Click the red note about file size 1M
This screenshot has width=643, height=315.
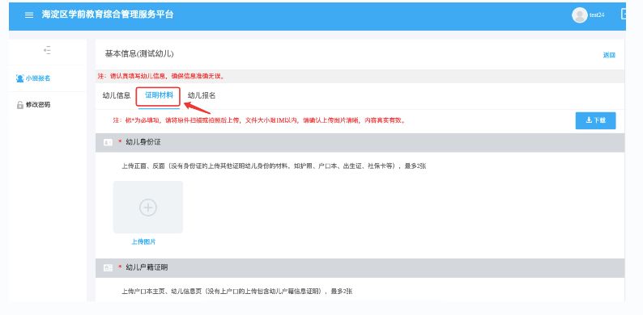[x=259, y=120]
